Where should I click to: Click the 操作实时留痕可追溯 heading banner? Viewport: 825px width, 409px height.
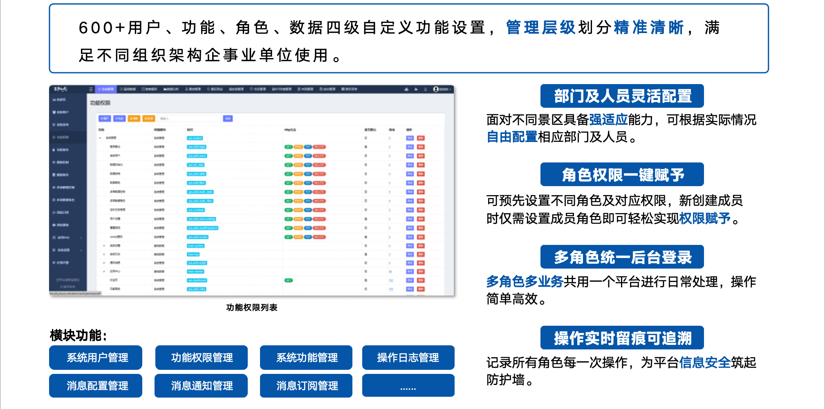tap(622, 338)
